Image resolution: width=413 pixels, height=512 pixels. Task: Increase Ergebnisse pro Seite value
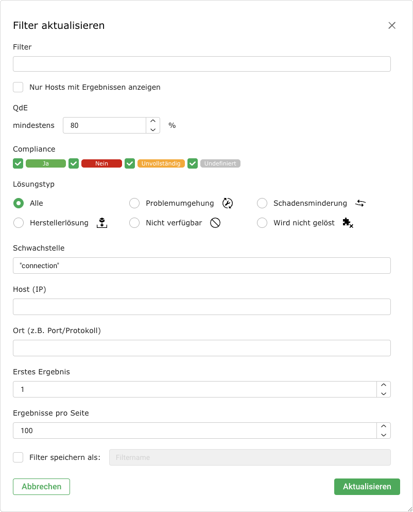tap(383, 426)
